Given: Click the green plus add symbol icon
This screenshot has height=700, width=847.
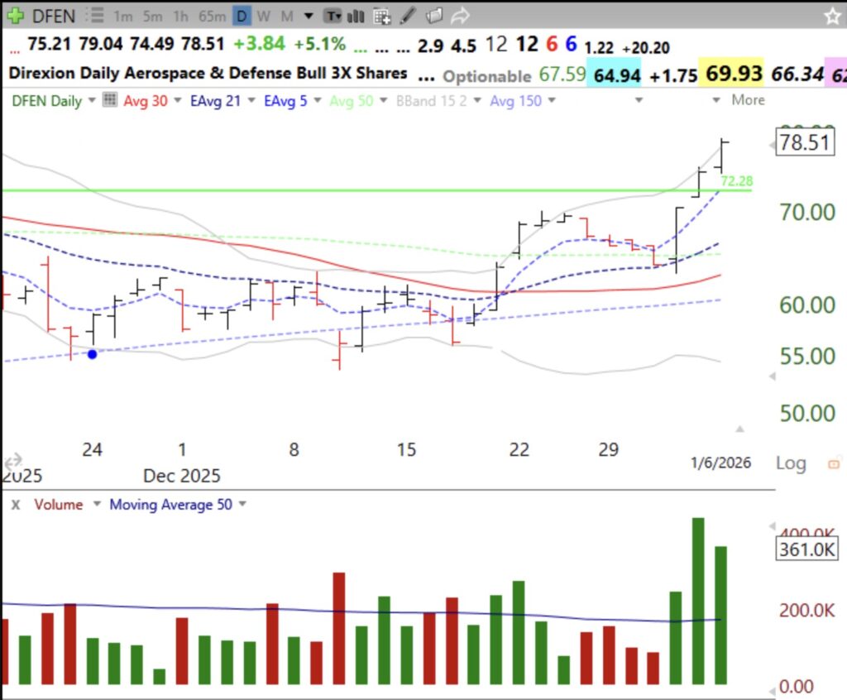Looking at the screenshot, I should [x=15, y=16].
